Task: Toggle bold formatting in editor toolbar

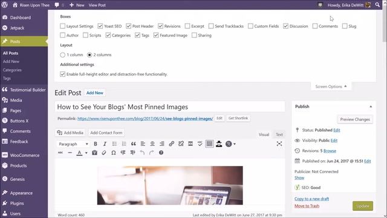Action: coord(96,144)
